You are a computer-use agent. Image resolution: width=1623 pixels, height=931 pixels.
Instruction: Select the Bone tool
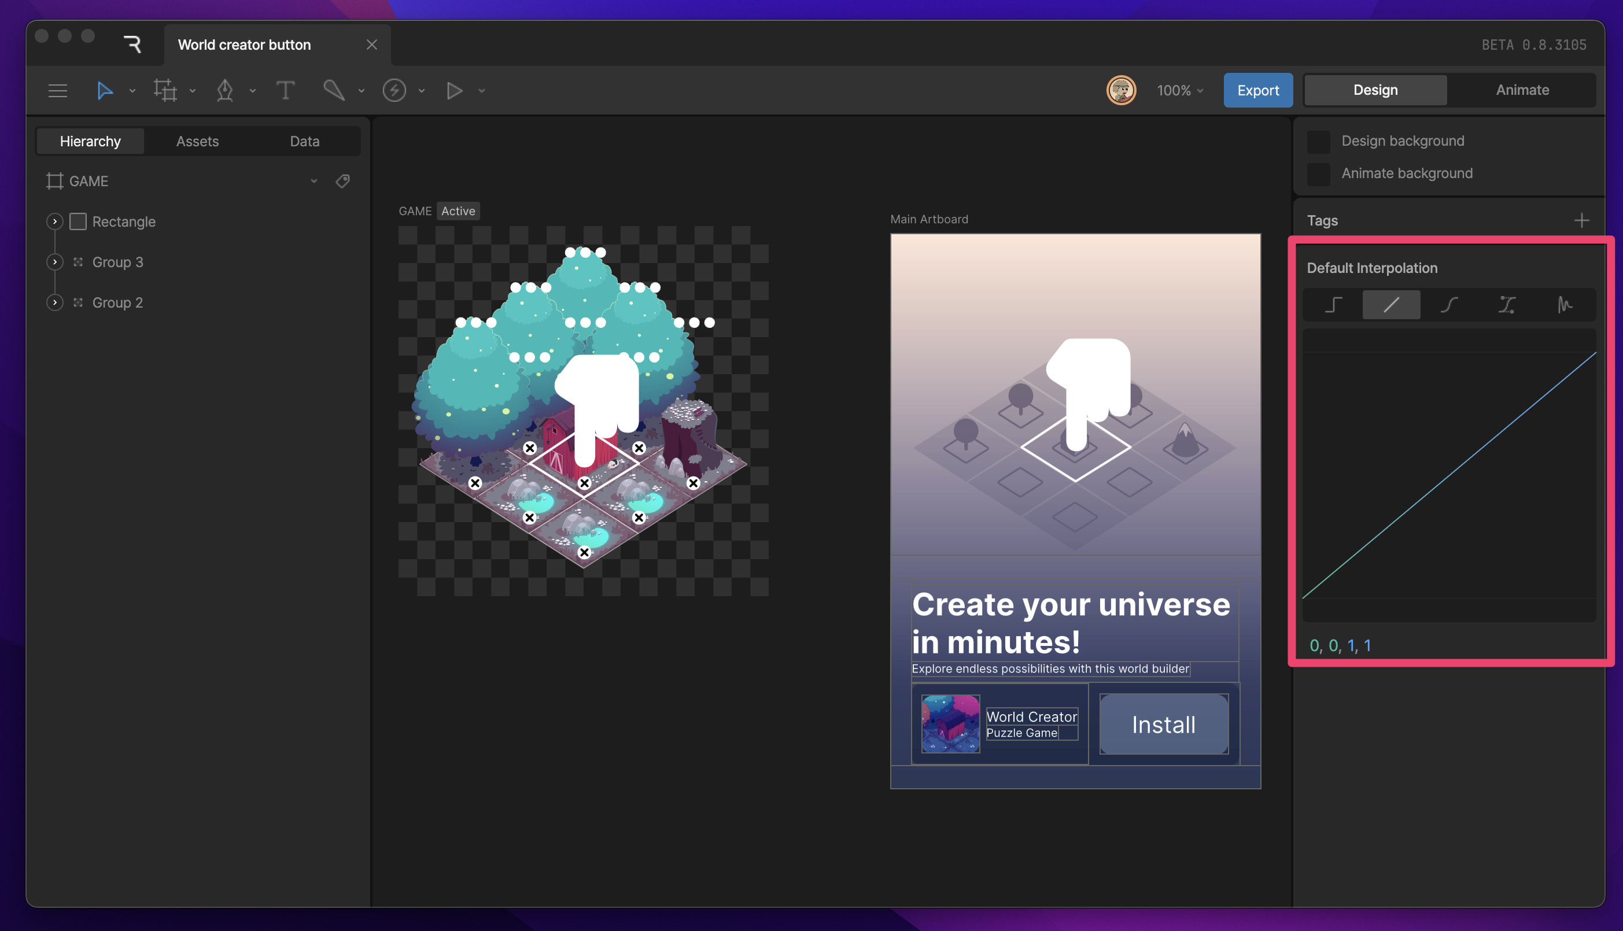[x=334, y=90]
